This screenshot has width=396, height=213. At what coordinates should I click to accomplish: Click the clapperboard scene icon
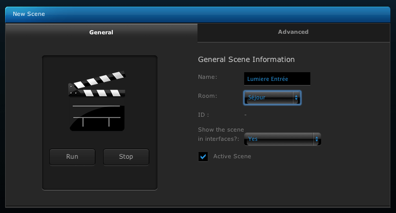pos(97,101)
